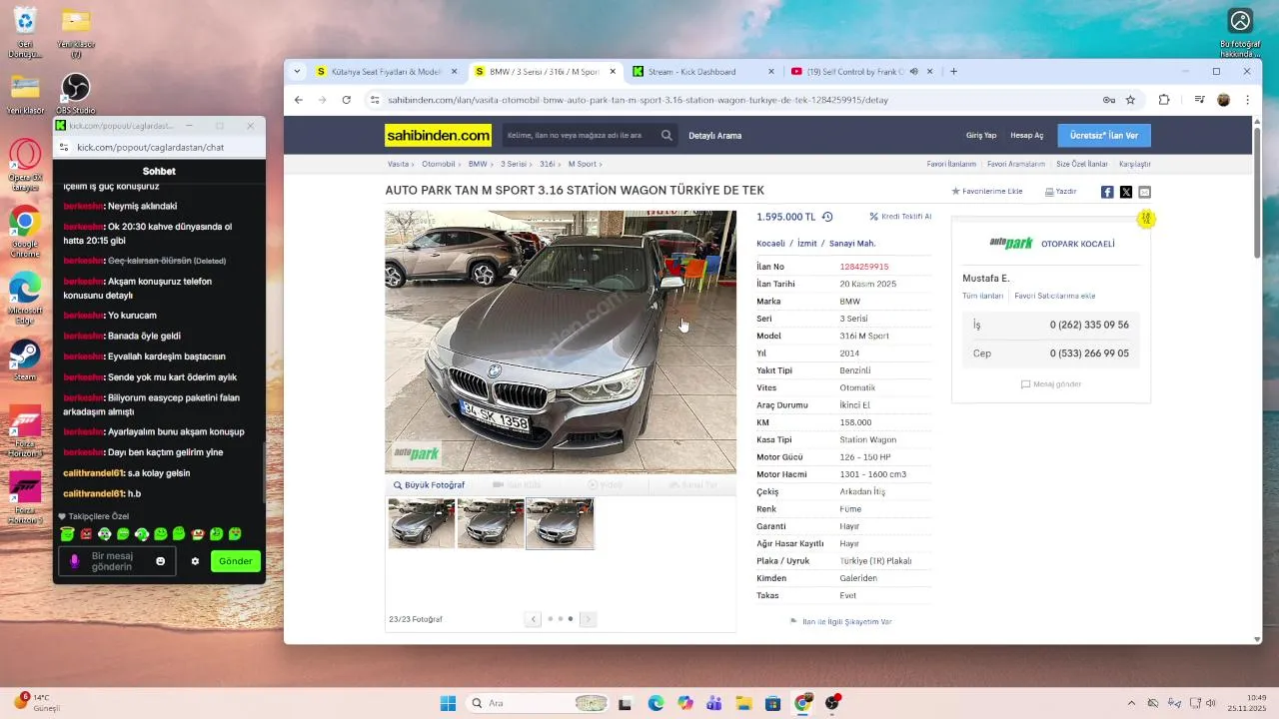Screen dimensions: 1279x719
Task: Open the price history clock icon
Action: 827,217
